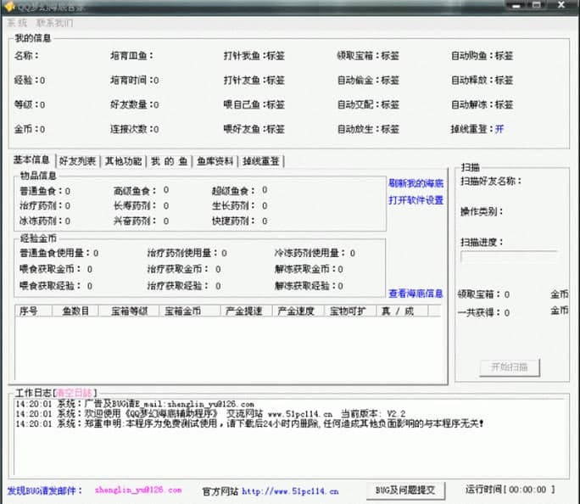
Task: Open the 其他功能 tab
Action: (123, 161)
